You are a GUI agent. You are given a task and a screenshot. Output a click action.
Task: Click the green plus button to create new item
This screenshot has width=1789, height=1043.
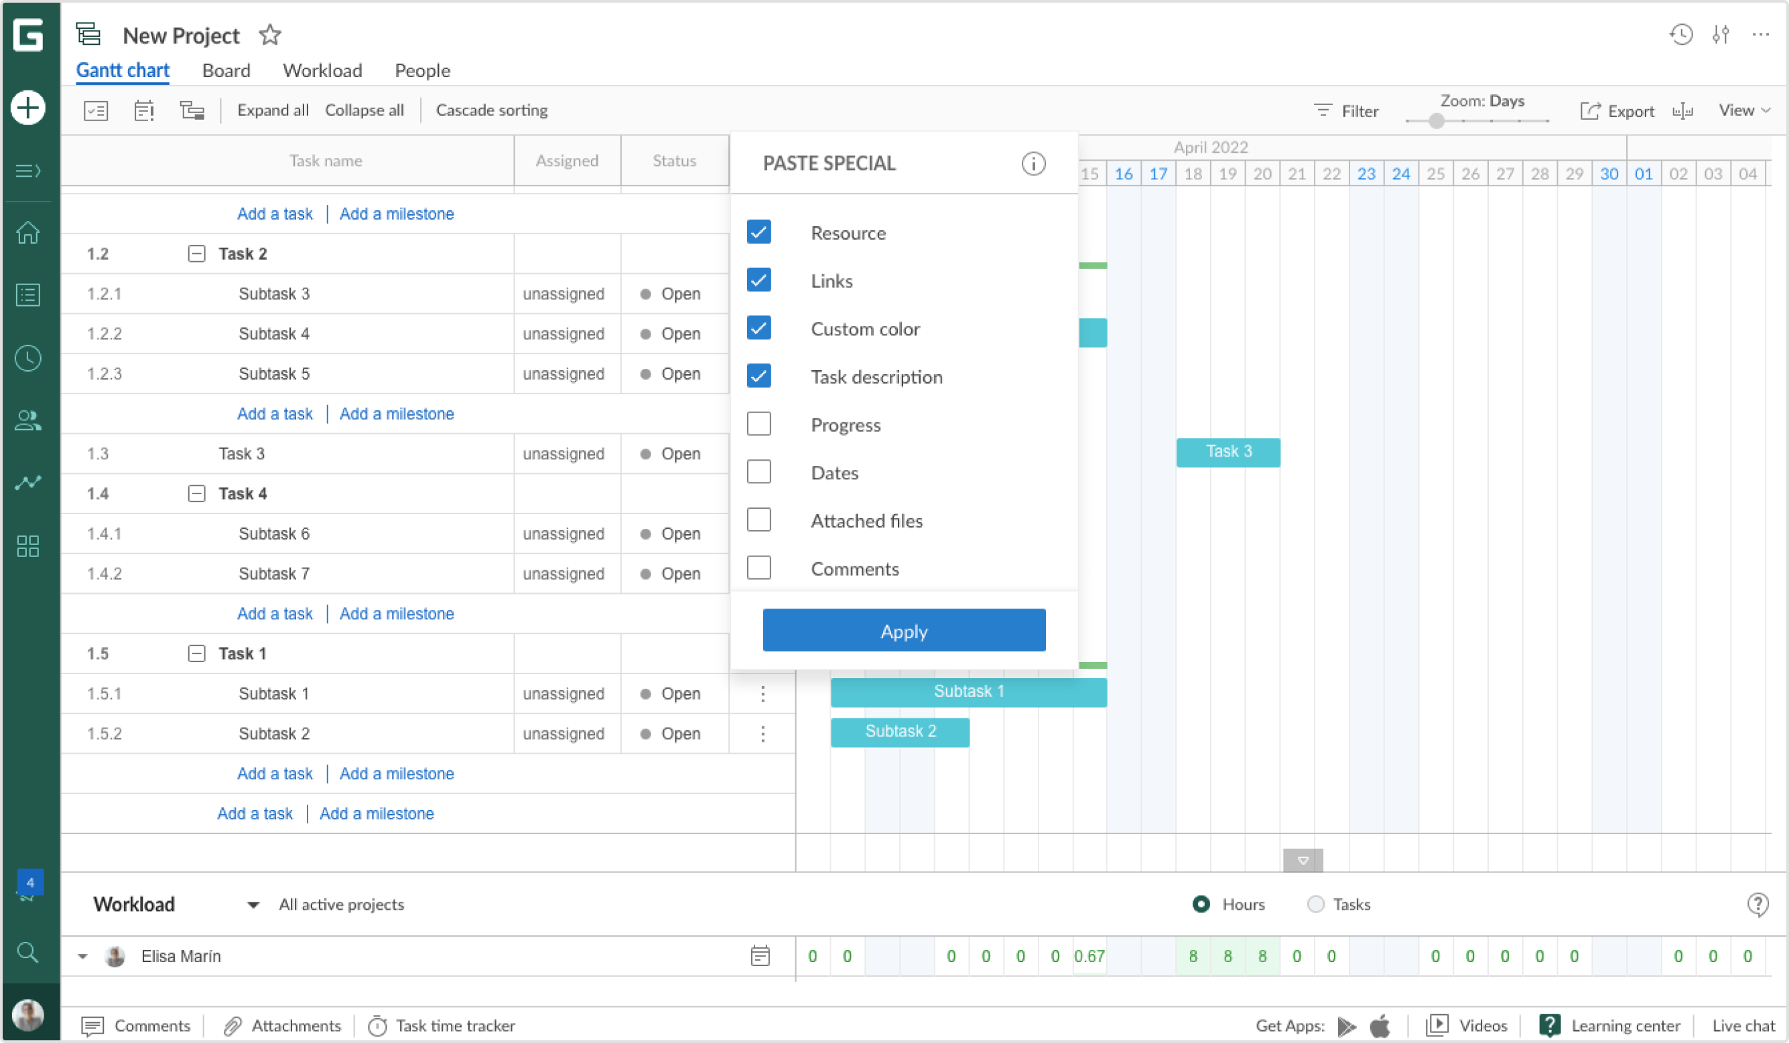27,108
